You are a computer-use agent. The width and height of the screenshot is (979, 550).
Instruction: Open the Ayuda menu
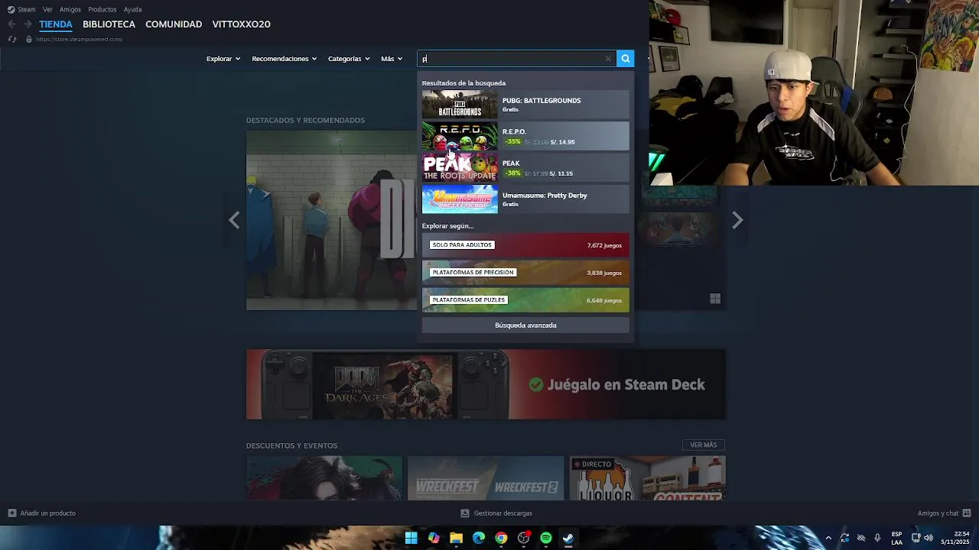coord(132,9)
